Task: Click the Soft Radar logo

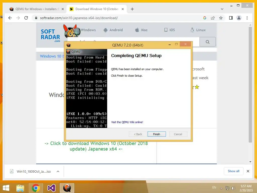Action: pyautogui.click(x=50, y=35)
